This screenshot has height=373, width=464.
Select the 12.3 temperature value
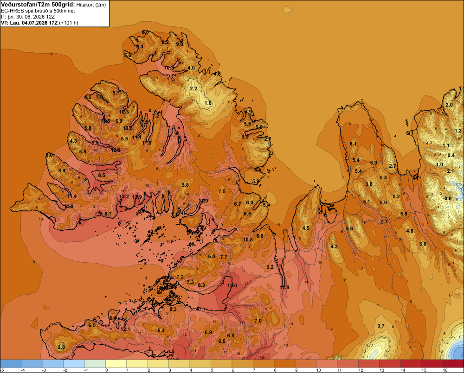pyautogui.click(x=116, y=150)
